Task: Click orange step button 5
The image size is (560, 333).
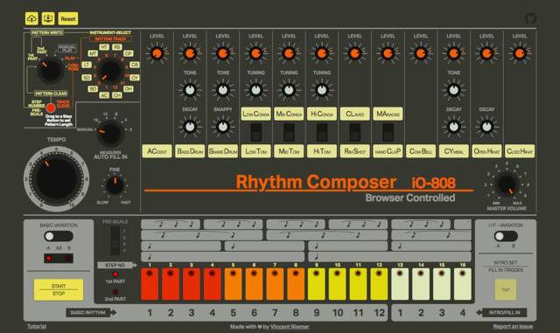Action: [x=234, y=284]
